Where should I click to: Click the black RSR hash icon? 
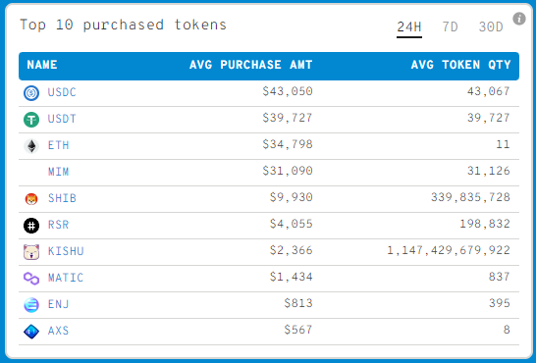tap(31, 226)
